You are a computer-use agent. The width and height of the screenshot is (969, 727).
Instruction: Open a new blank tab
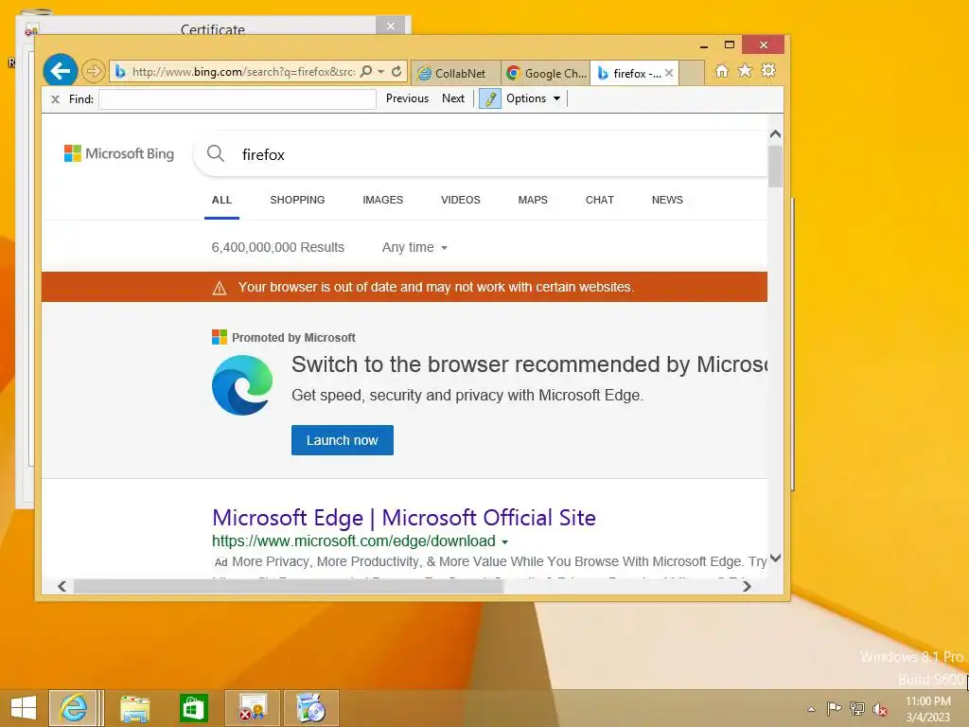(x=692, y=73)
